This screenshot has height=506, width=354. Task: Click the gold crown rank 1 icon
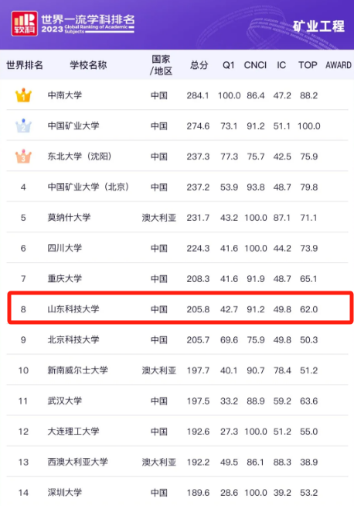[23, 95]
